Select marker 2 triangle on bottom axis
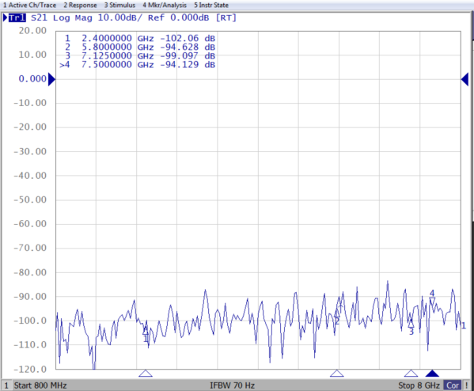Screen dimensions: 474x391 click(337, 373)
